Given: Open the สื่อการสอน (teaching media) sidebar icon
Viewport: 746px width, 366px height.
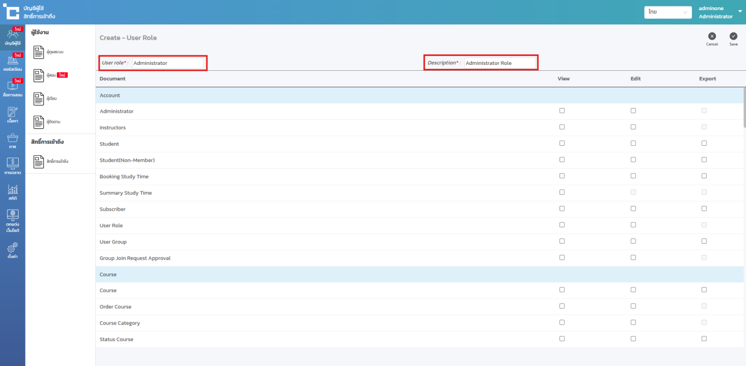Looking at the screenshot, I should (x=12, y=88).
